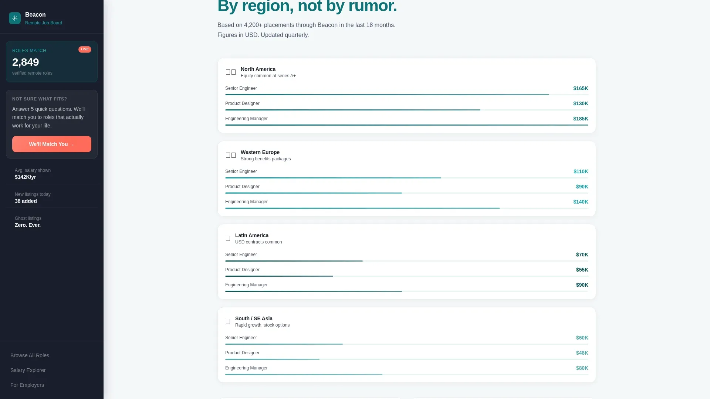Open the Salary Explorer page

pyautogui.click(x=28, y=370)
